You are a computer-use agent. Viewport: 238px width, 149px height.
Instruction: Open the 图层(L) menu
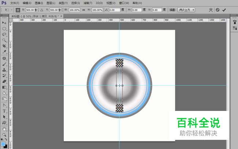[x=51, y=3]
